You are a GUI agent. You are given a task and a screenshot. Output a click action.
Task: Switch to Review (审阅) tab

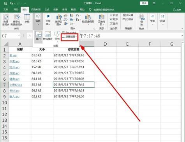pyautogui.click(x=65, y=10)
